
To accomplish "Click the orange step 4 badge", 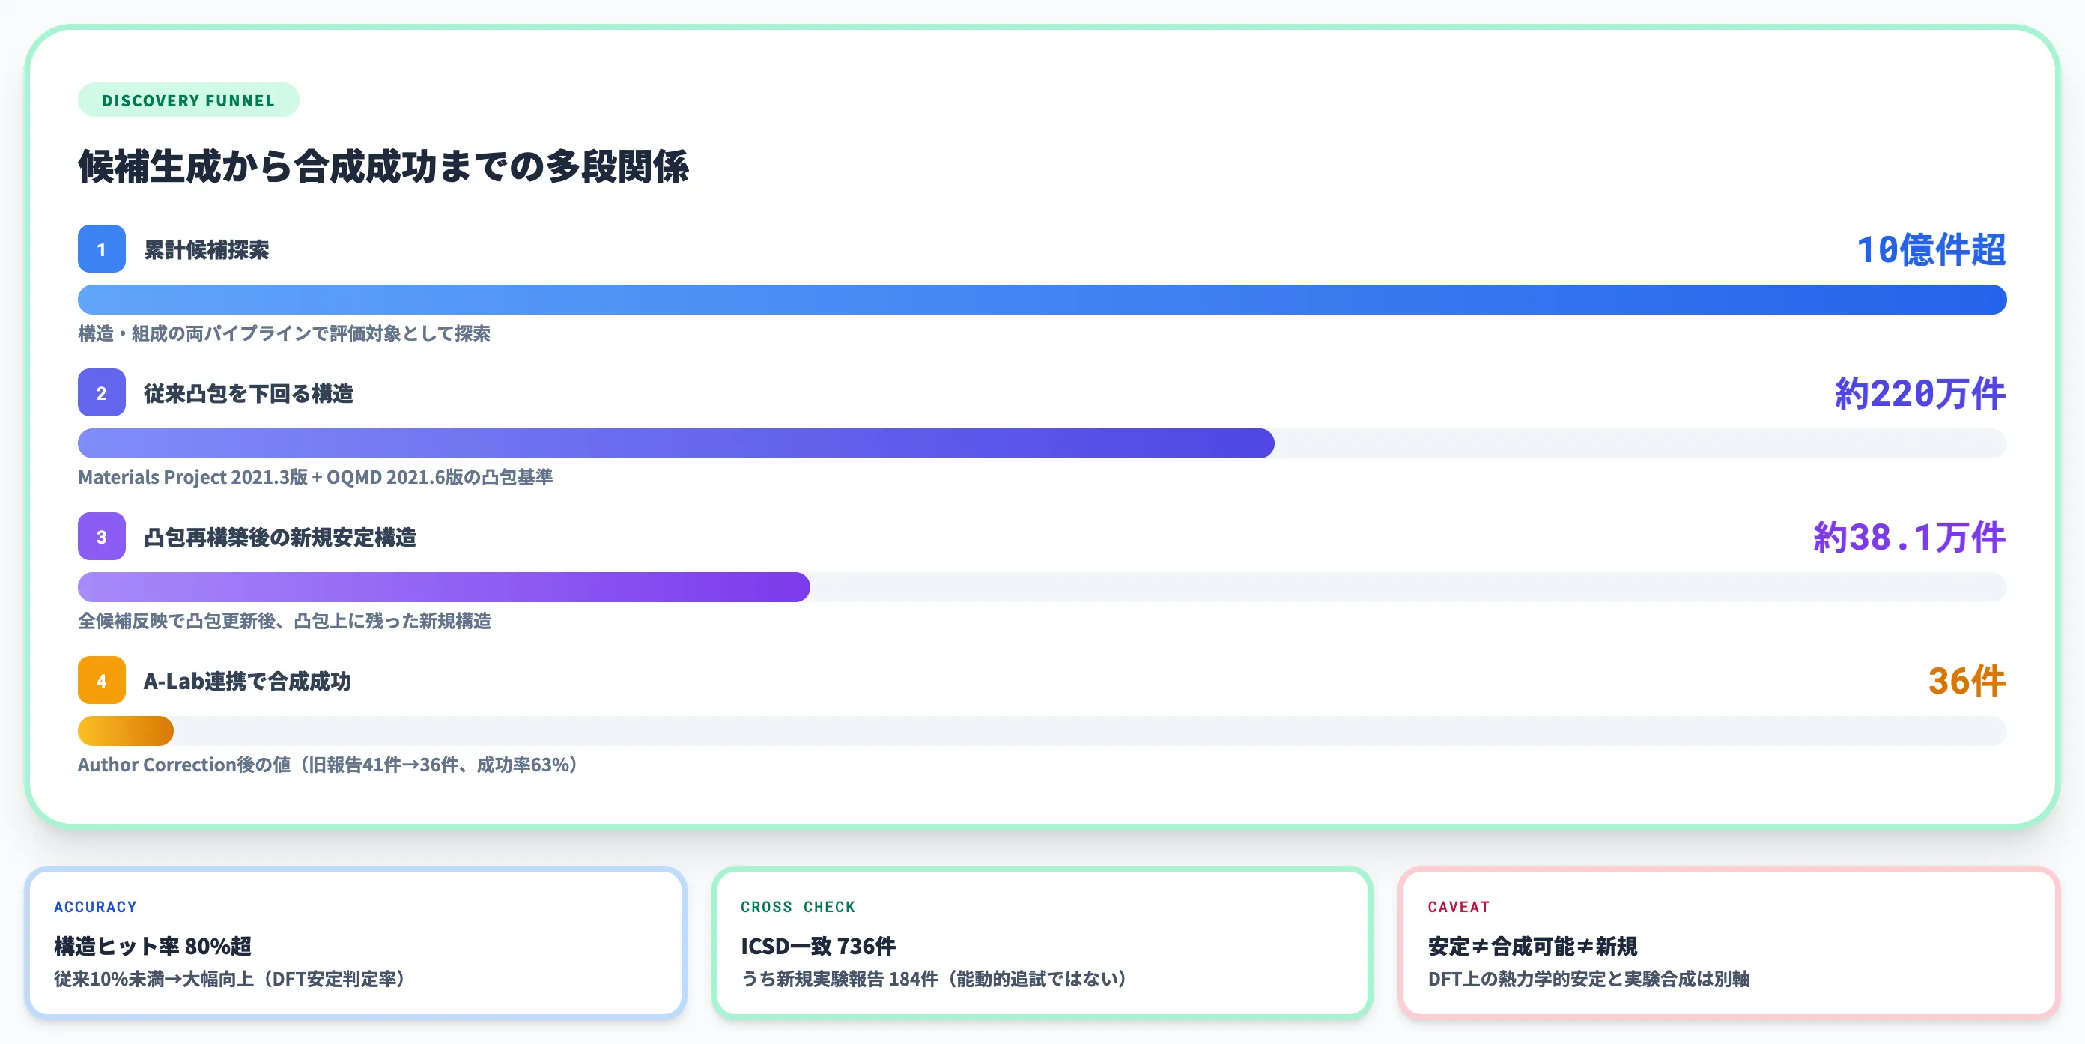I will coord(101,681).
